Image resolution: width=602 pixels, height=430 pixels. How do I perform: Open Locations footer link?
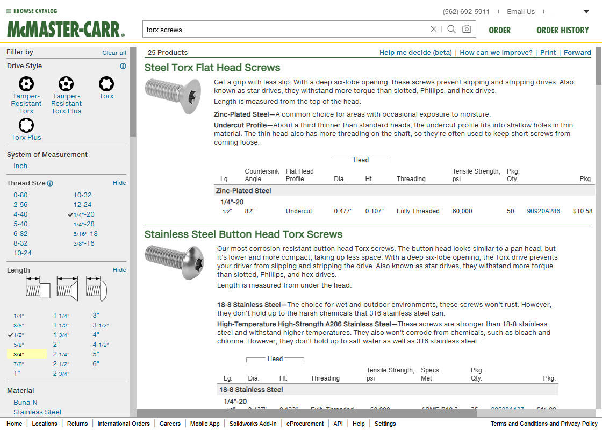point(45,424)
